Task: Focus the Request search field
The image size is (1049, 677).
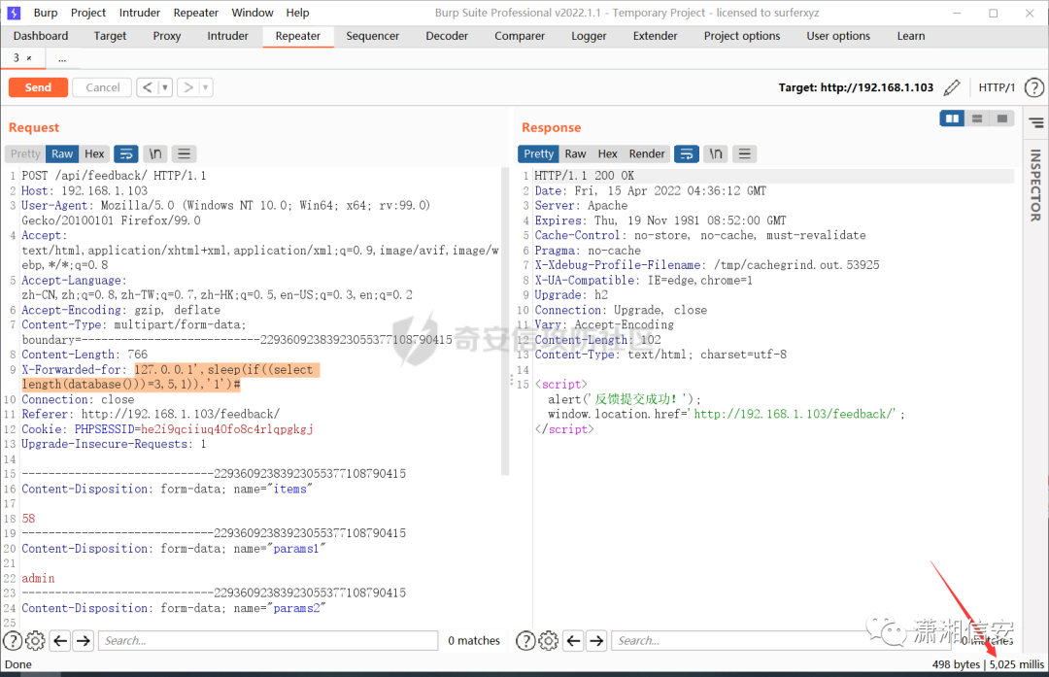Action: coord(268,640)
